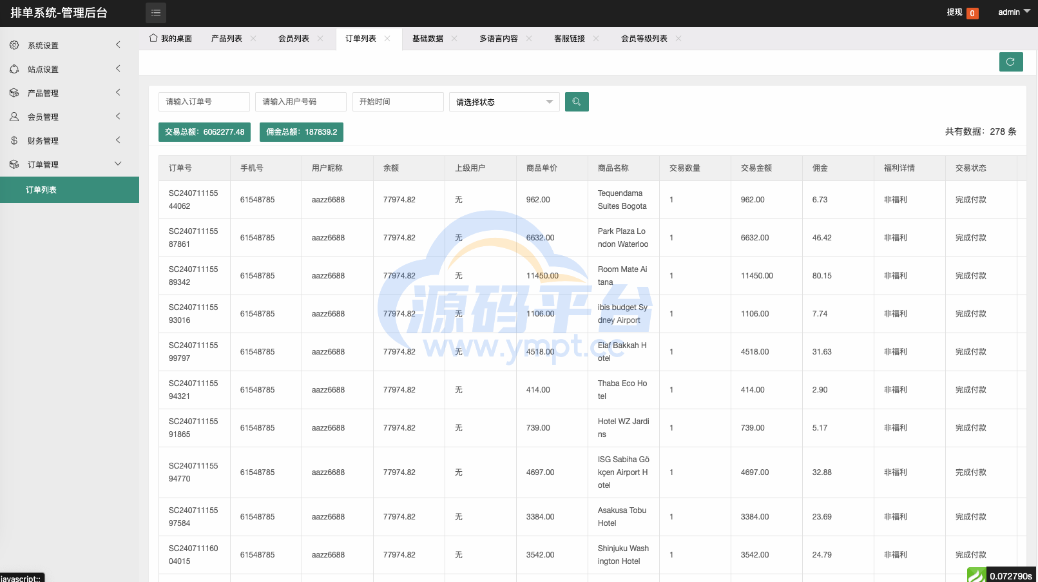The height and width of the screenshot is (582, 1038).
Task: Collapse 订单管理 menu chevron
Action: coord(118,164)
